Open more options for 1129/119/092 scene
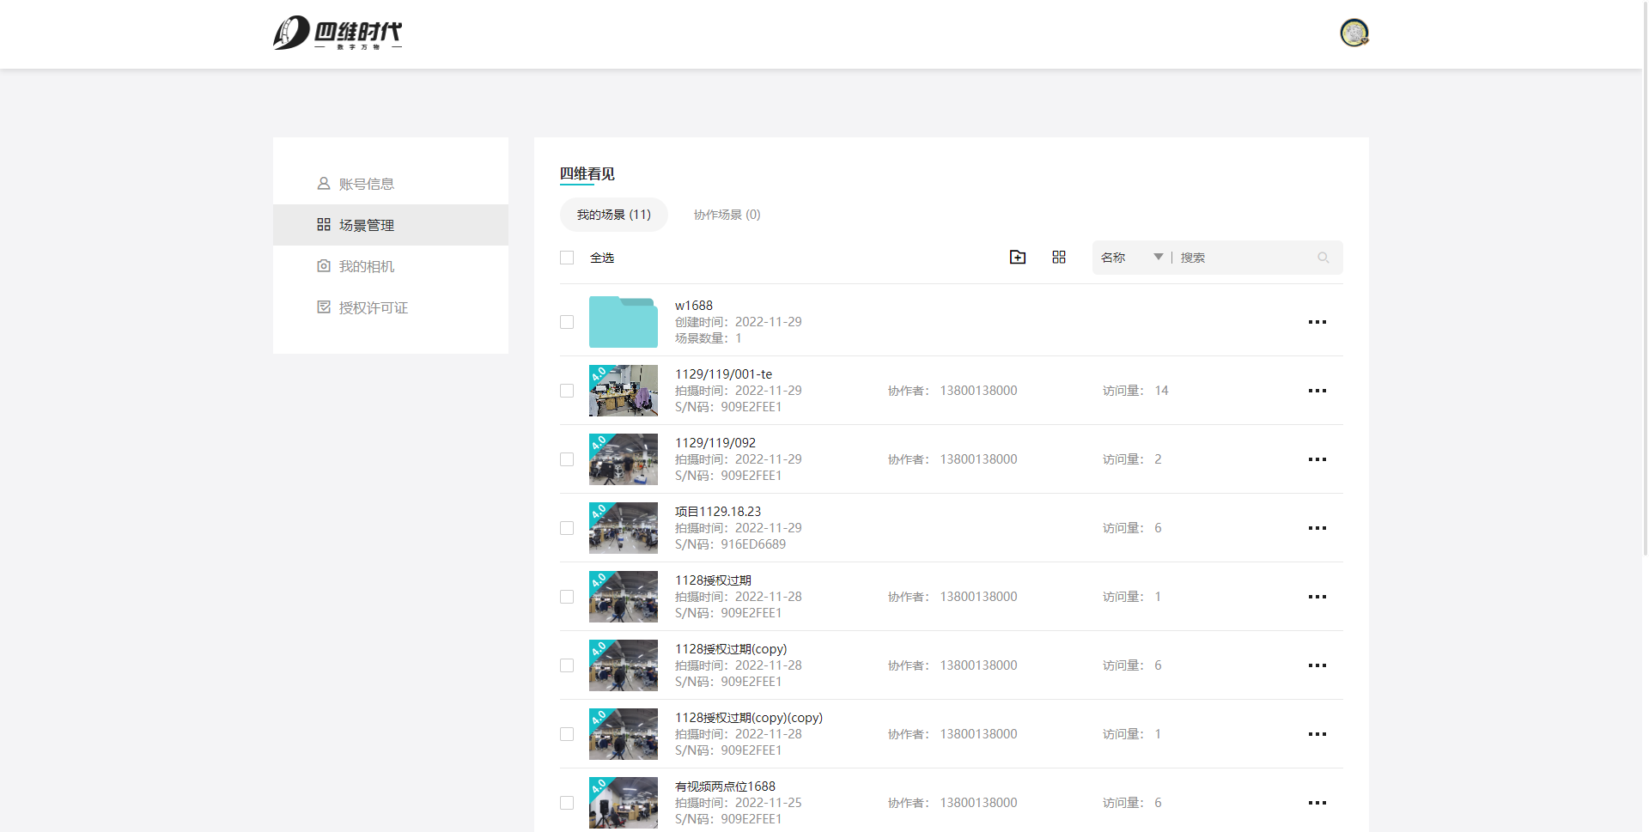The image size is (1649, 832). [x=1317, y=459]
